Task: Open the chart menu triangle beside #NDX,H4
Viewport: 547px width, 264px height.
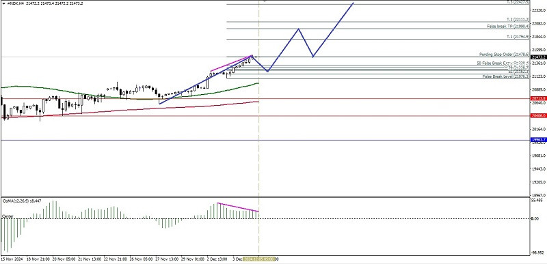Action: pyautogui.click(x=4, y=3)
